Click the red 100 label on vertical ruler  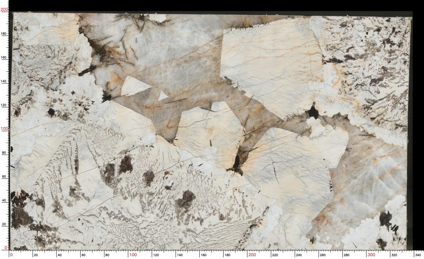coord(4,129)
